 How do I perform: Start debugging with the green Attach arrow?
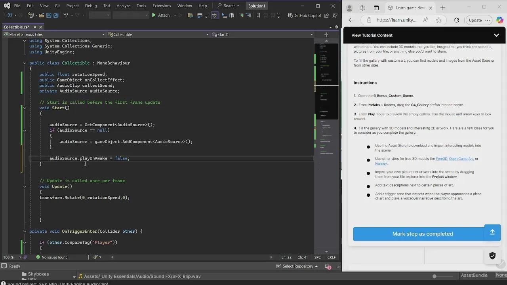(154, 15)
